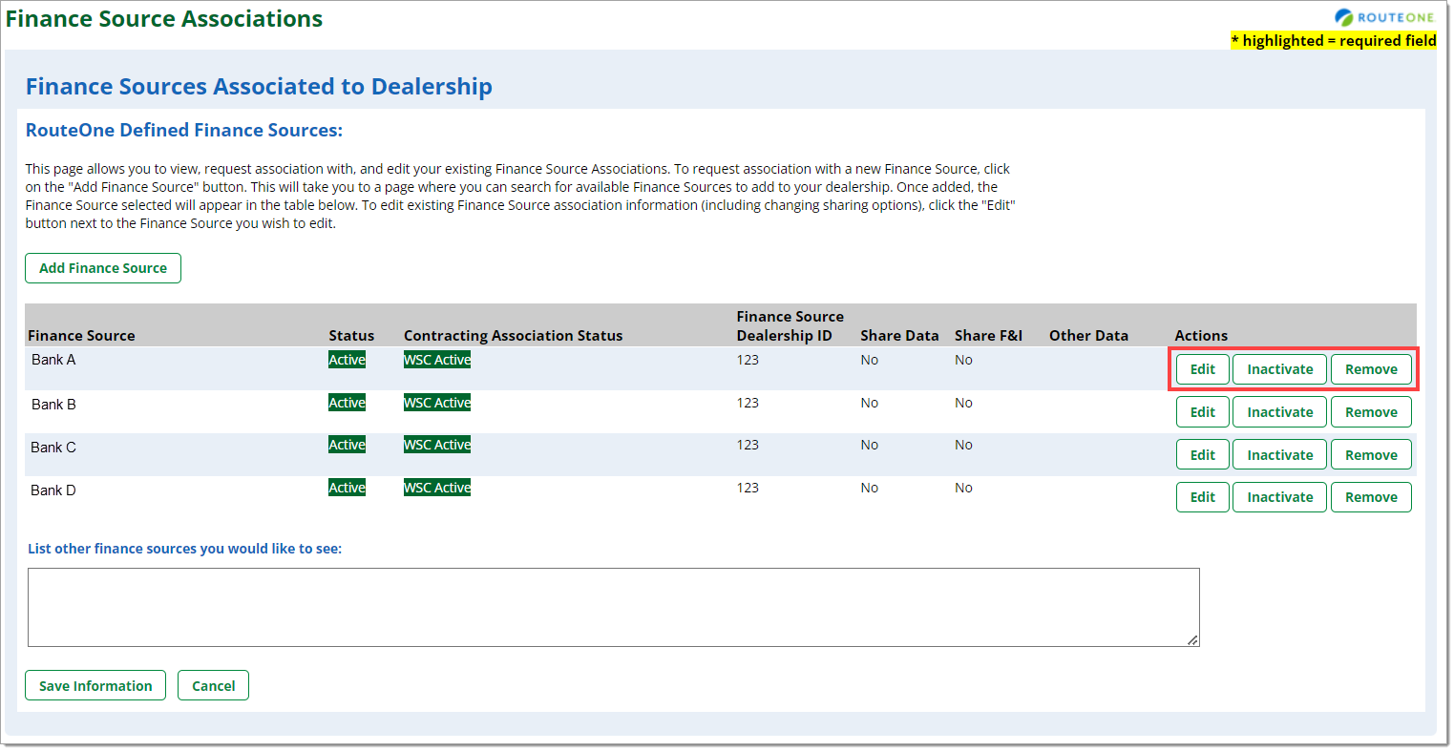Image resolution: width=1454 pixels, height=751 pixels.
Task: Focus the other finance sources text area
Action: 613,607
